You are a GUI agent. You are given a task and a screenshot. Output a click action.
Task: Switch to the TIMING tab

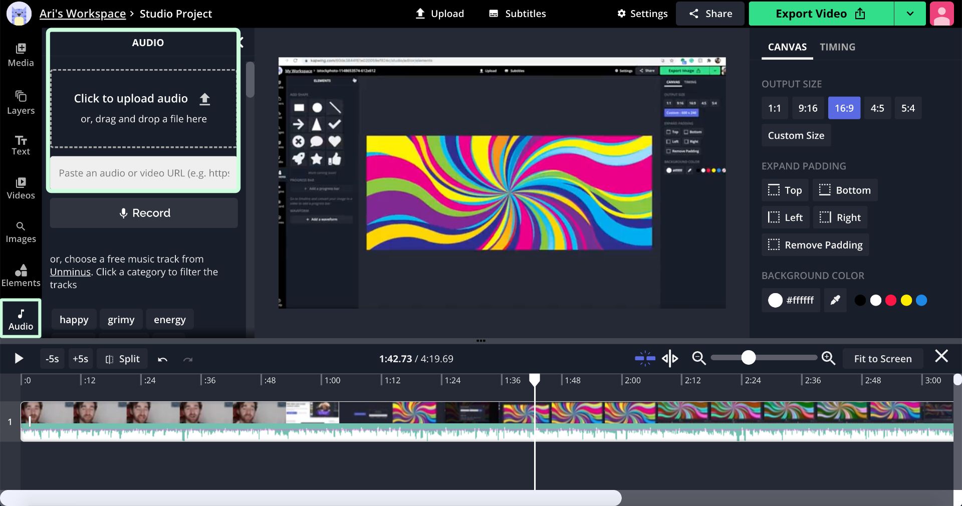837,47
